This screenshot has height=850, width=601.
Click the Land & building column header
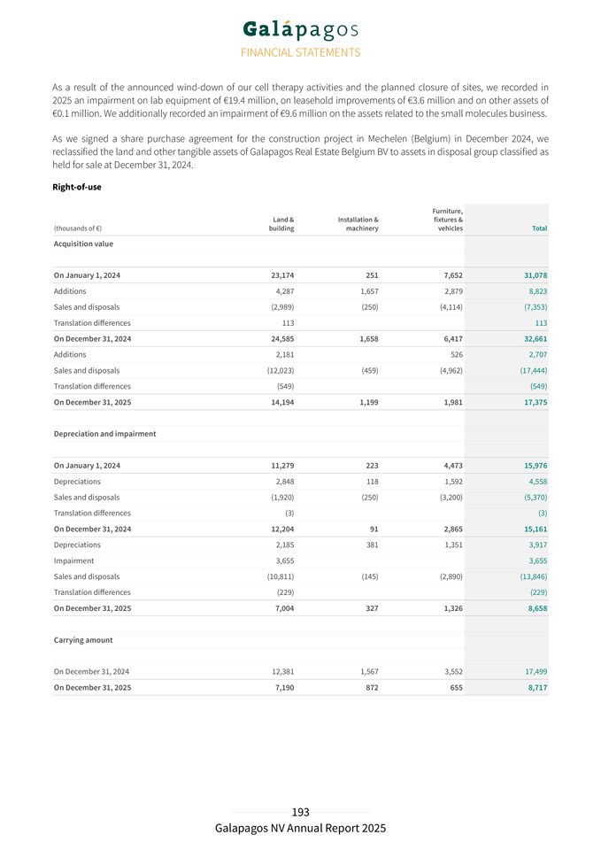[281, 224]
